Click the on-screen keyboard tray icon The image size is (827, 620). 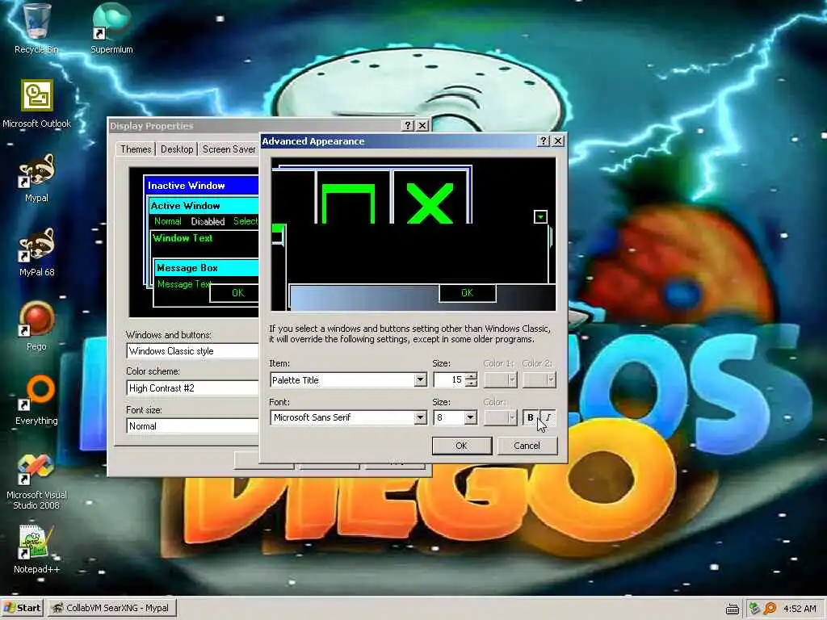click(x=732, y=609)
